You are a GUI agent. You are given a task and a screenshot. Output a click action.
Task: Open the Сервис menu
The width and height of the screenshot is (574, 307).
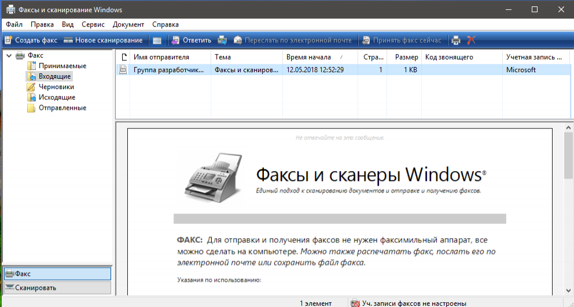[93, 24]
